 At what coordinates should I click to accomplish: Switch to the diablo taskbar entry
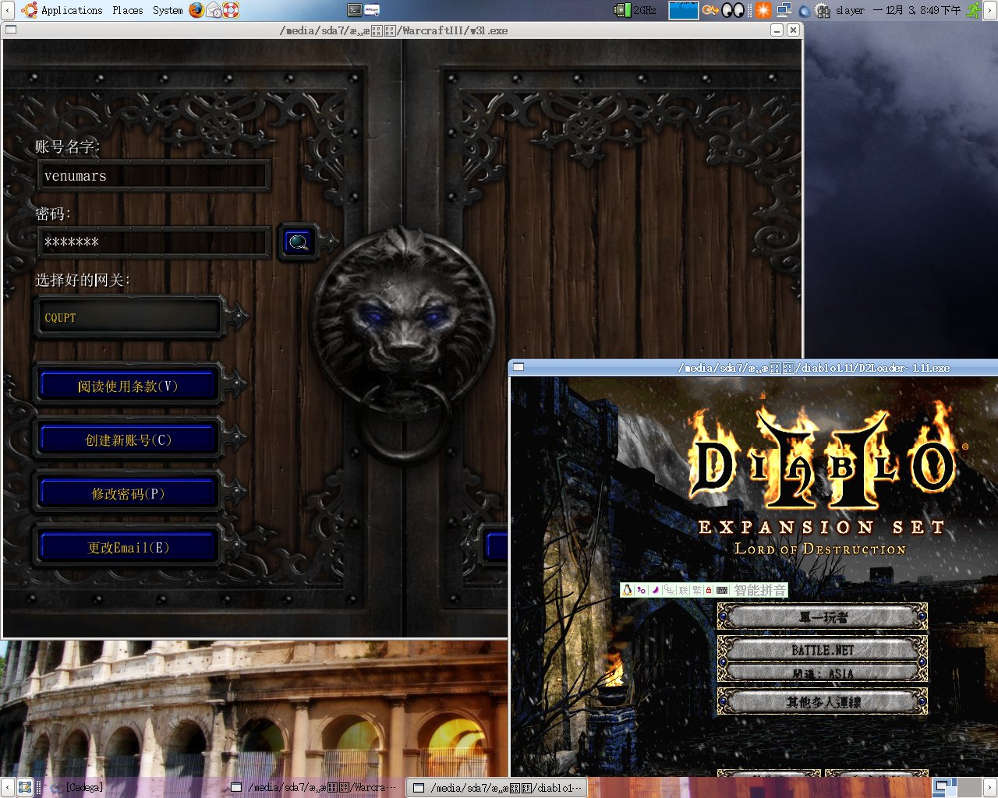pyautogui.click(x=497, y=787)
